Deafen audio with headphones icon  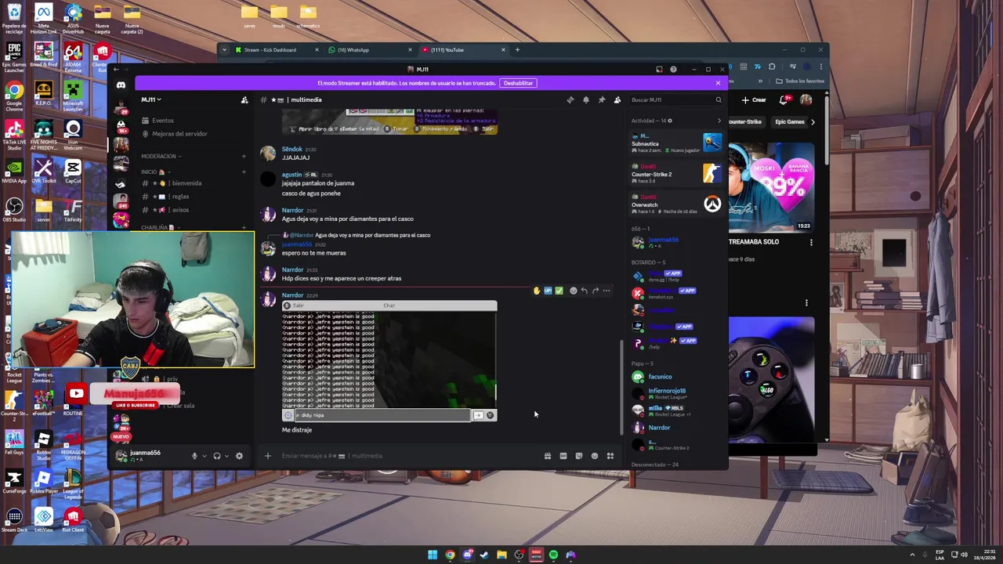(x=217, y=456)
